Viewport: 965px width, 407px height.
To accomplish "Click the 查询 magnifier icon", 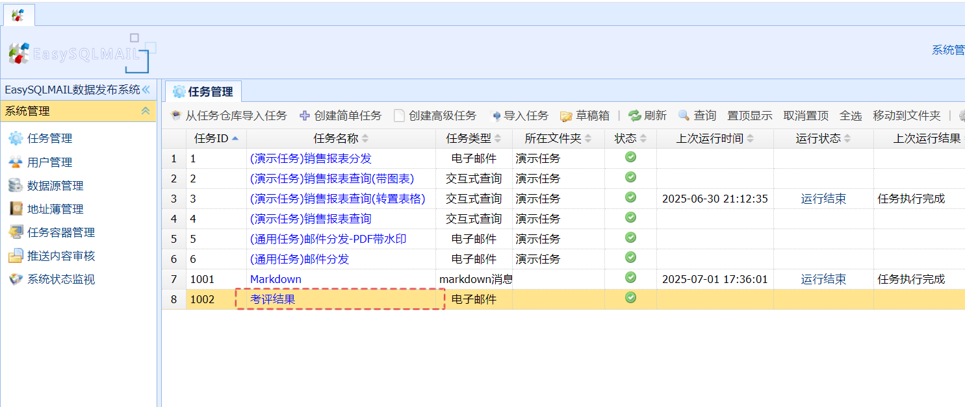I will point(684,116).
